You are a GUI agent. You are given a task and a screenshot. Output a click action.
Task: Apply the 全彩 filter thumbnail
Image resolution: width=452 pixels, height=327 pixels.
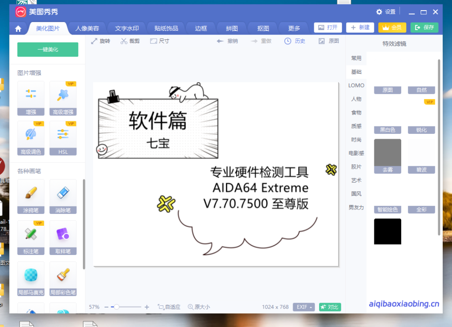tap(422, 196)
